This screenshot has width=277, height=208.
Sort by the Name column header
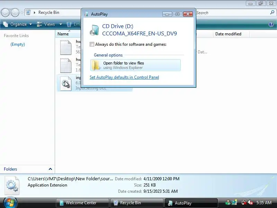click(x=63, y=34)
